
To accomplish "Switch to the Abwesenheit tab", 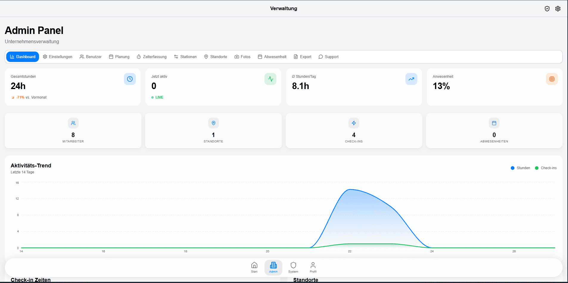I will (272, 57).
